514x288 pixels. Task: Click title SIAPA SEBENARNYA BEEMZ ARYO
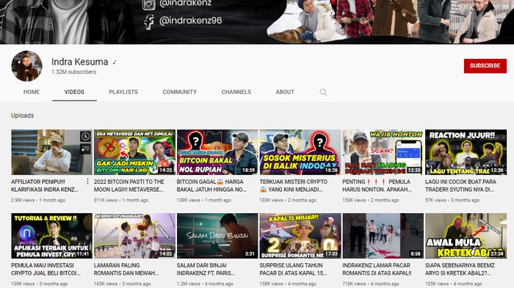(460, 270)
